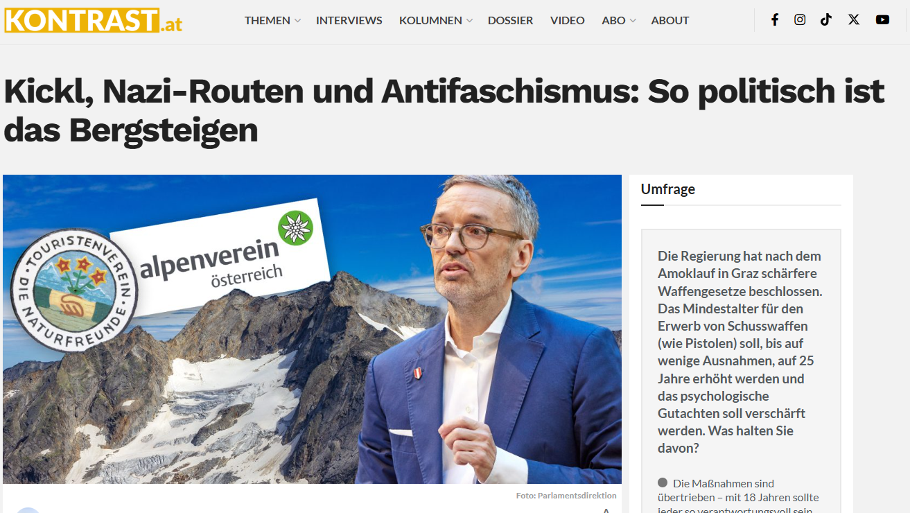Go to homepage via Kontrast.at logo
The image size is (910, 513).
pyautogui.click(x=94, y=20)
